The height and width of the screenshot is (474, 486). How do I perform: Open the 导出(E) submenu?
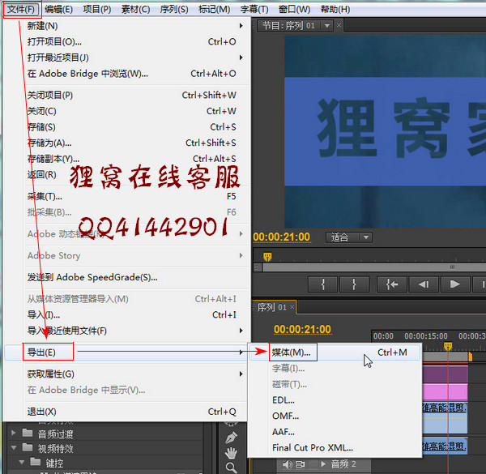pos(126,352)
